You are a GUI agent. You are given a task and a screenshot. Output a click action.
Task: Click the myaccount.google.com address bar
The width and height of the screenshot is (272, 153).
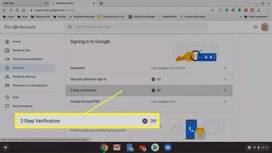point(120,10)
